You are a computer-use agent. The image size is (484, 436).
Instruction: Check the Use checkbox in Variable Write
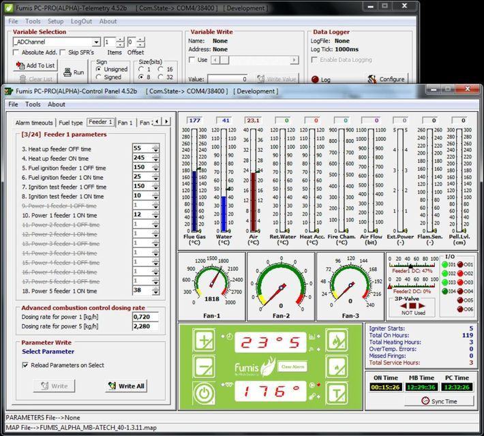click(x=192, y=59)
